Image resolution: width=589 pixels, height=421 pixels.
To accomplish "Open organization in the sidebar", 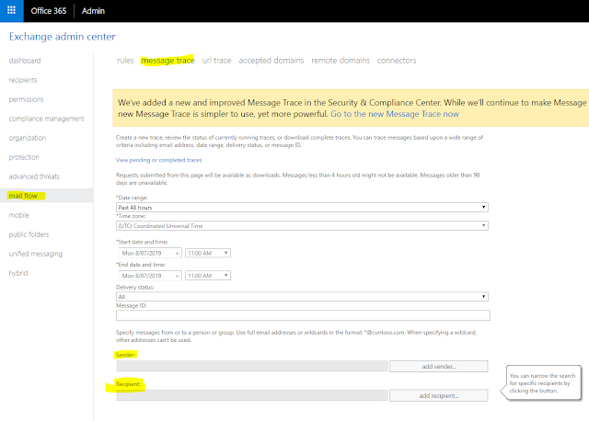I will click(x=28, y=138).
